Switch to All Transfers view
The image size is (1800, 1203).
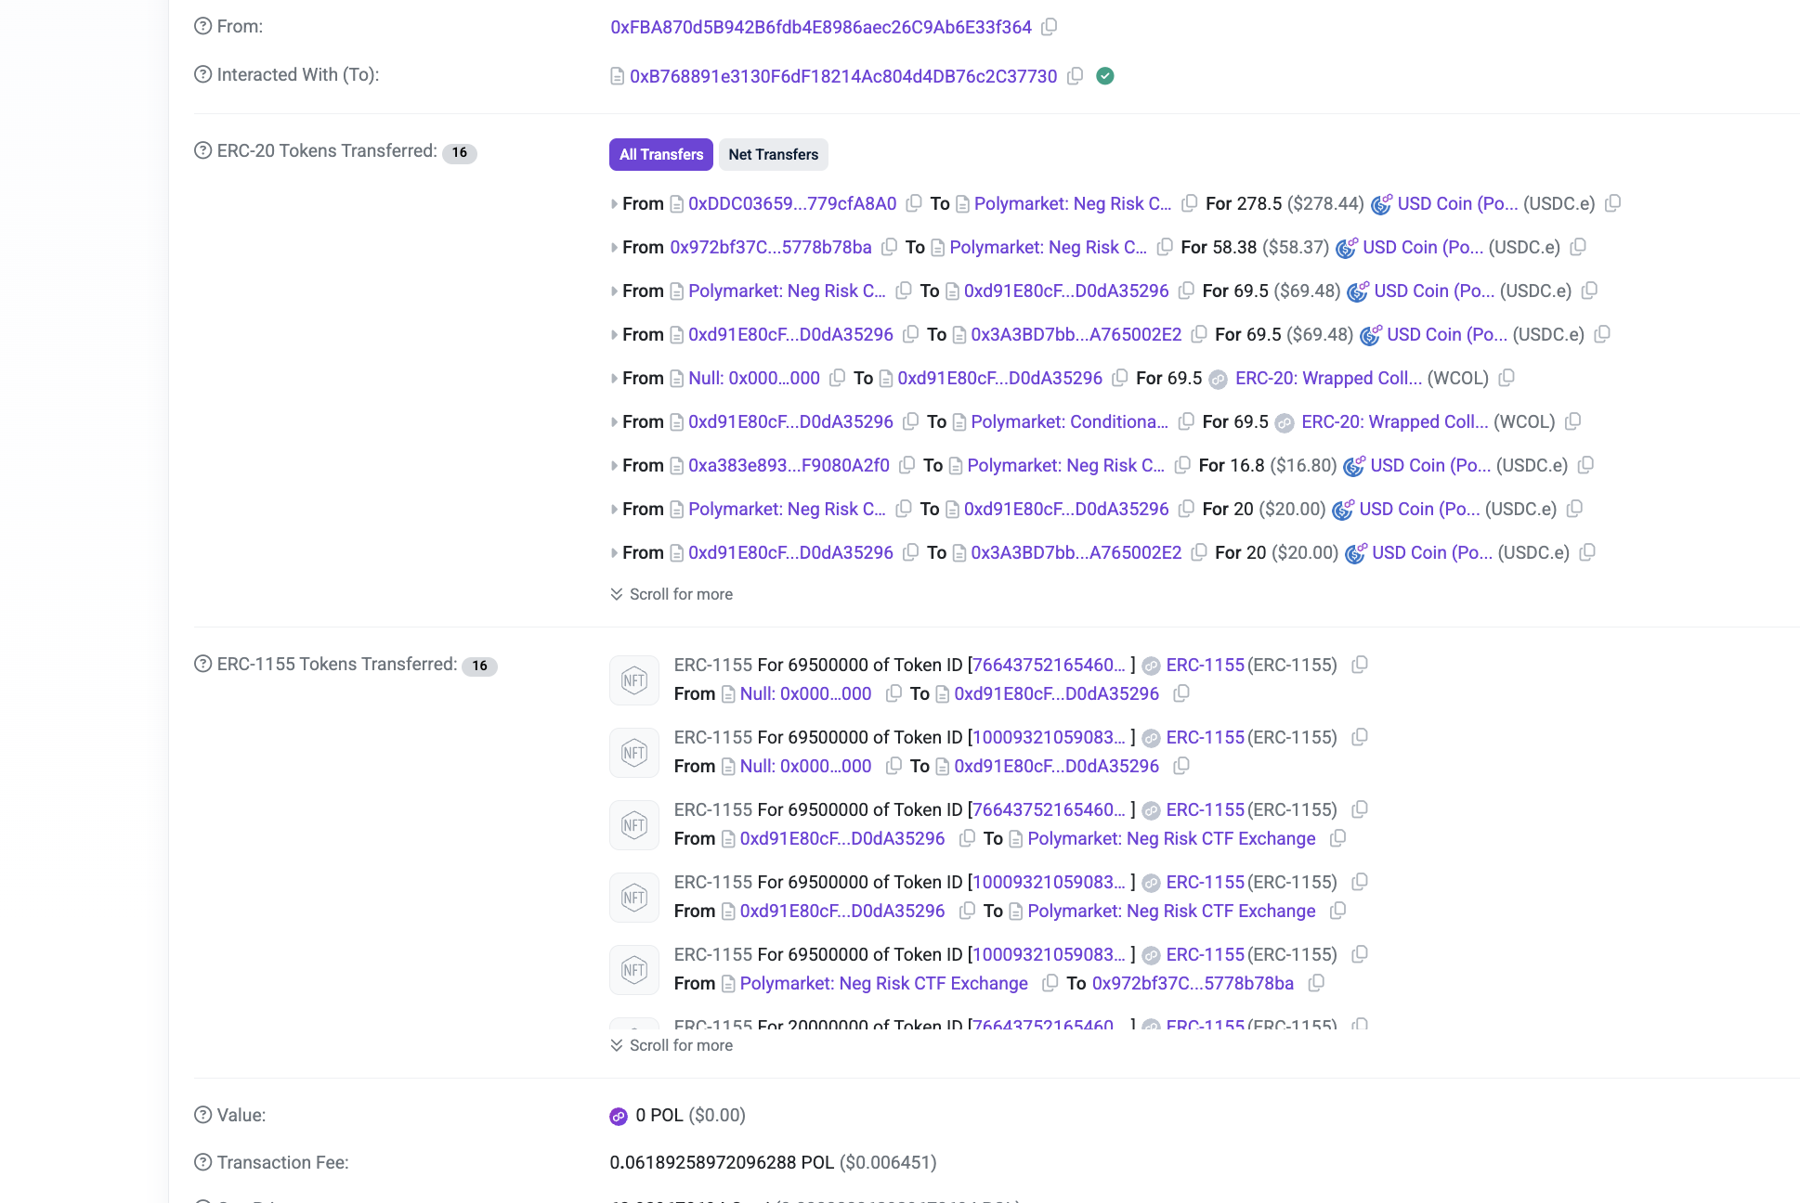660,154
